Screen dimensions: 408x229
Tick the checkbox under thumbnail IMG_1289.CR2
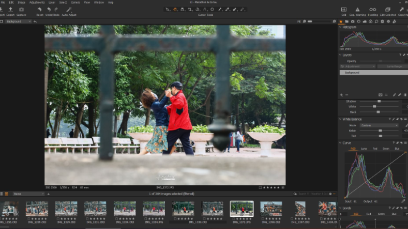(29, 219)
